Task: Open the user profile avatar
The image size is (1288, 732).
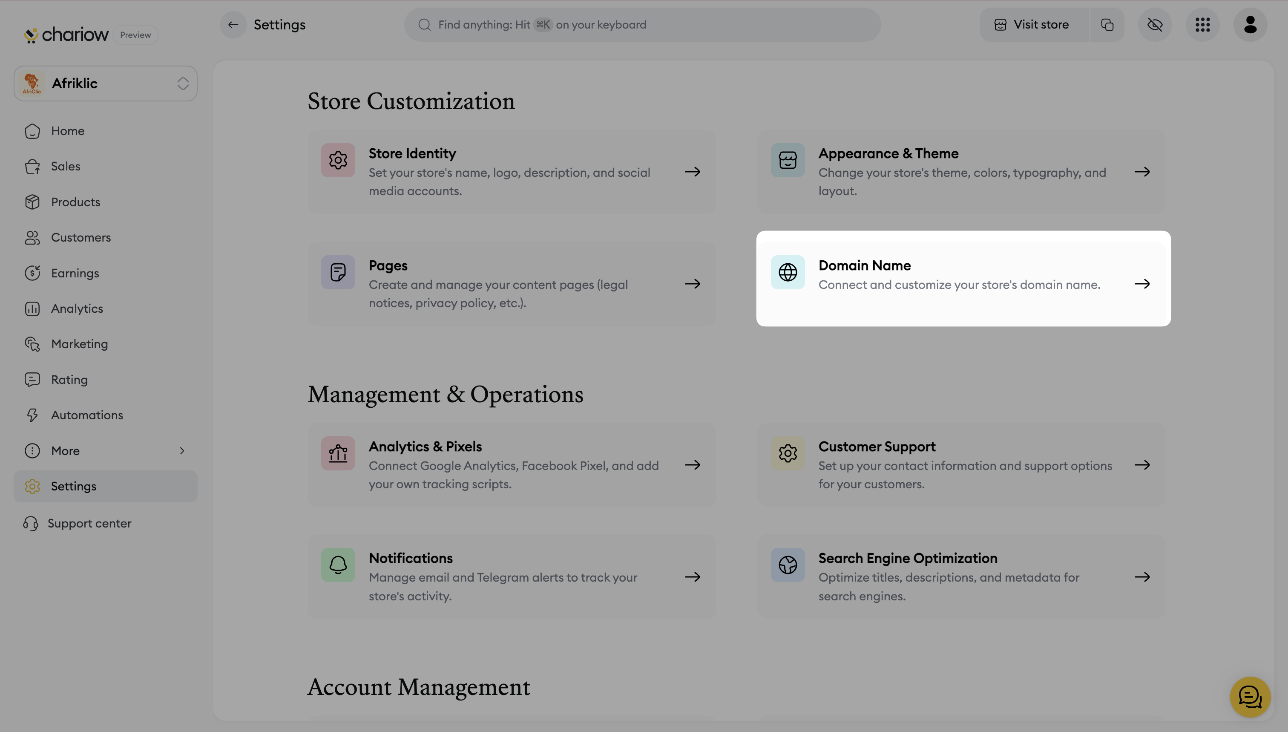Action: (x=1251, y=25)
